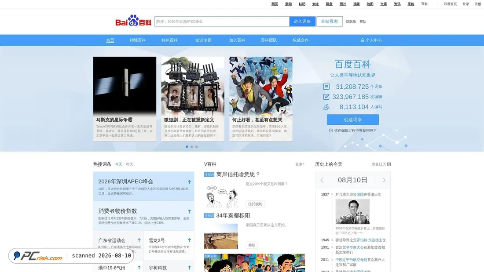
Task: Click the 冷知识 tag before 离岸信托啥意思
Action: coord(209,174)
